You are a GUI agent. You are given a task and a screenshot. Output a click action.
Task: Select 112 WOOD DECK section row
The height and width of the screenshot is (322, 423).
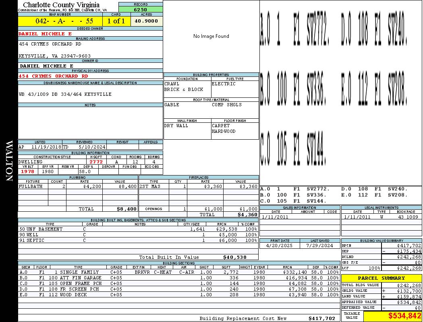[x=179, y=295]
